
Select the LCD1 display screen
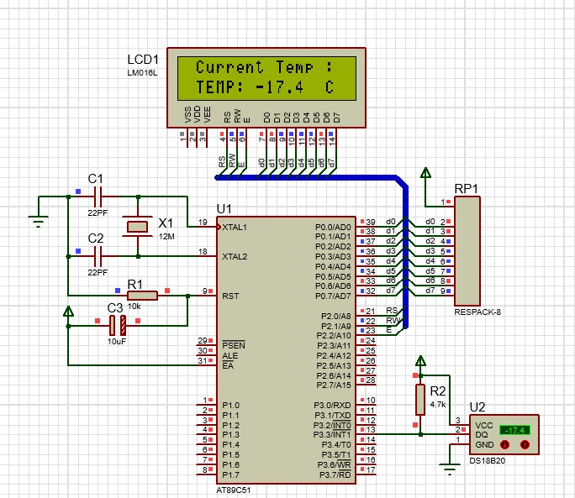[267, 78]
